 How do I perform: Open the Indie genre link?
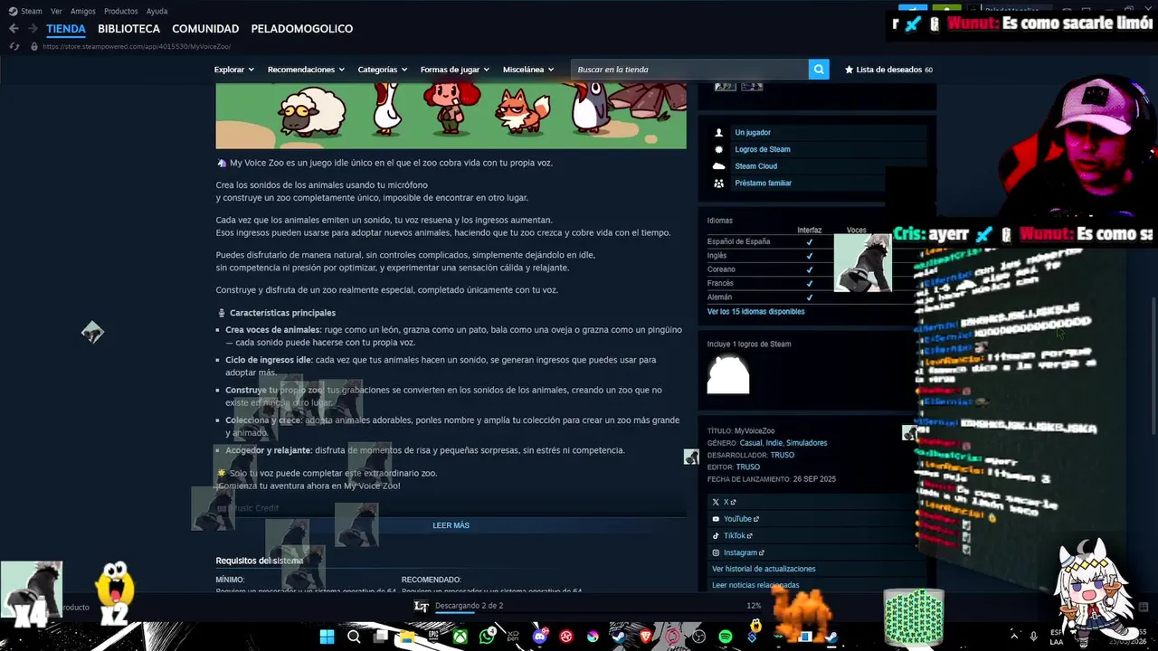[x=774, y=443]
